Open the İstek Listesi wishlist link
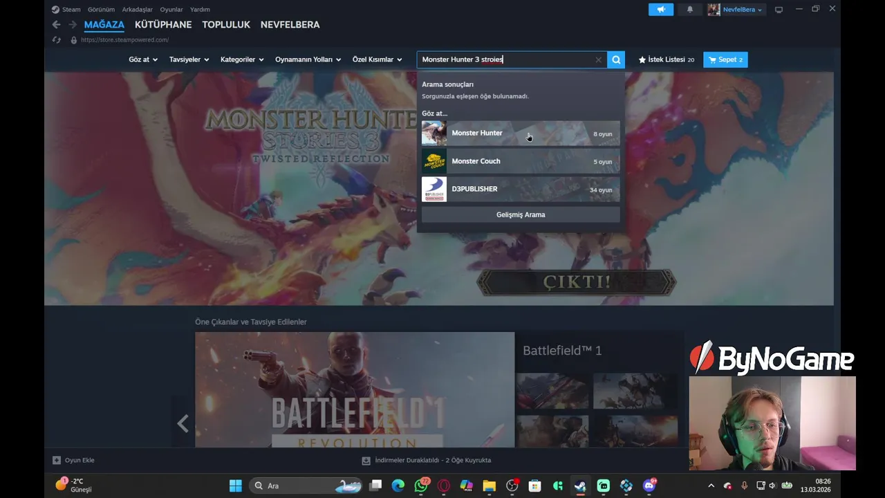 (667, 59)
